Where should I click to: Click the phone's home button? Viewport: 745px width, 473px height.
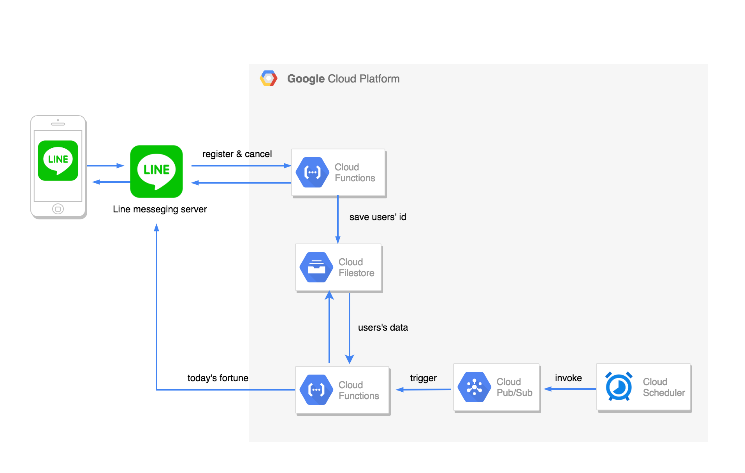tap(58, 209)
